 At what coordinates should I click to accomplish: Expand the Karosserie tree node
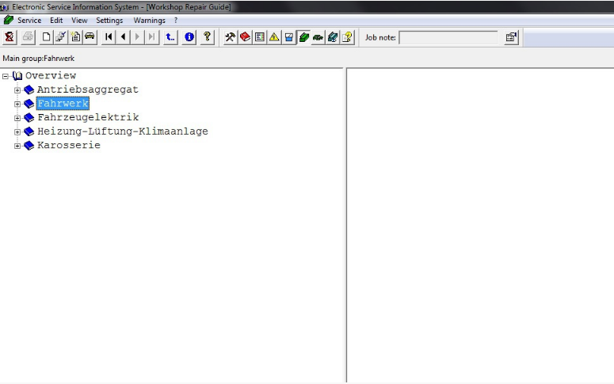pos(17,146)
